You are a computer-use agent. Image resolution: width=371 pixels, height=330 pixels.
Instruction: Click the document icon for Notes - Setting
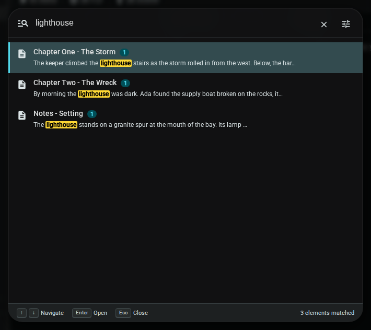pyautogui.click(x=22, y=115)
